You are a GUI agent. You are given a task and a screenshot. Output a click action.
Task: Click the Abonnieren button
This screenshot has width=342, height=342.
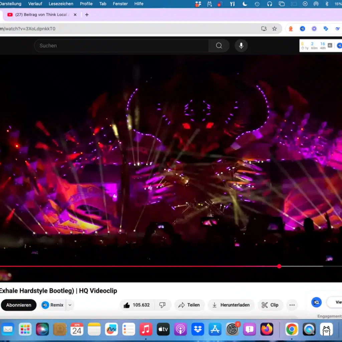click(x=19, y=305)
